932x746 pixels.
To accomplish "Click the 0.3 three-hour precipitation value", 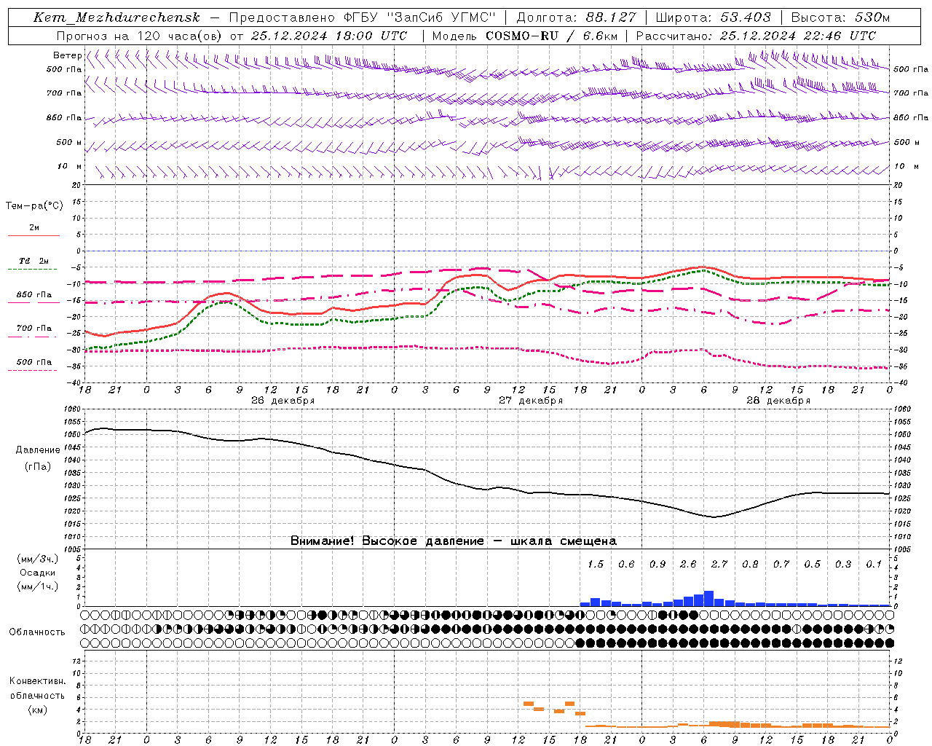I will tap(843, 564).
